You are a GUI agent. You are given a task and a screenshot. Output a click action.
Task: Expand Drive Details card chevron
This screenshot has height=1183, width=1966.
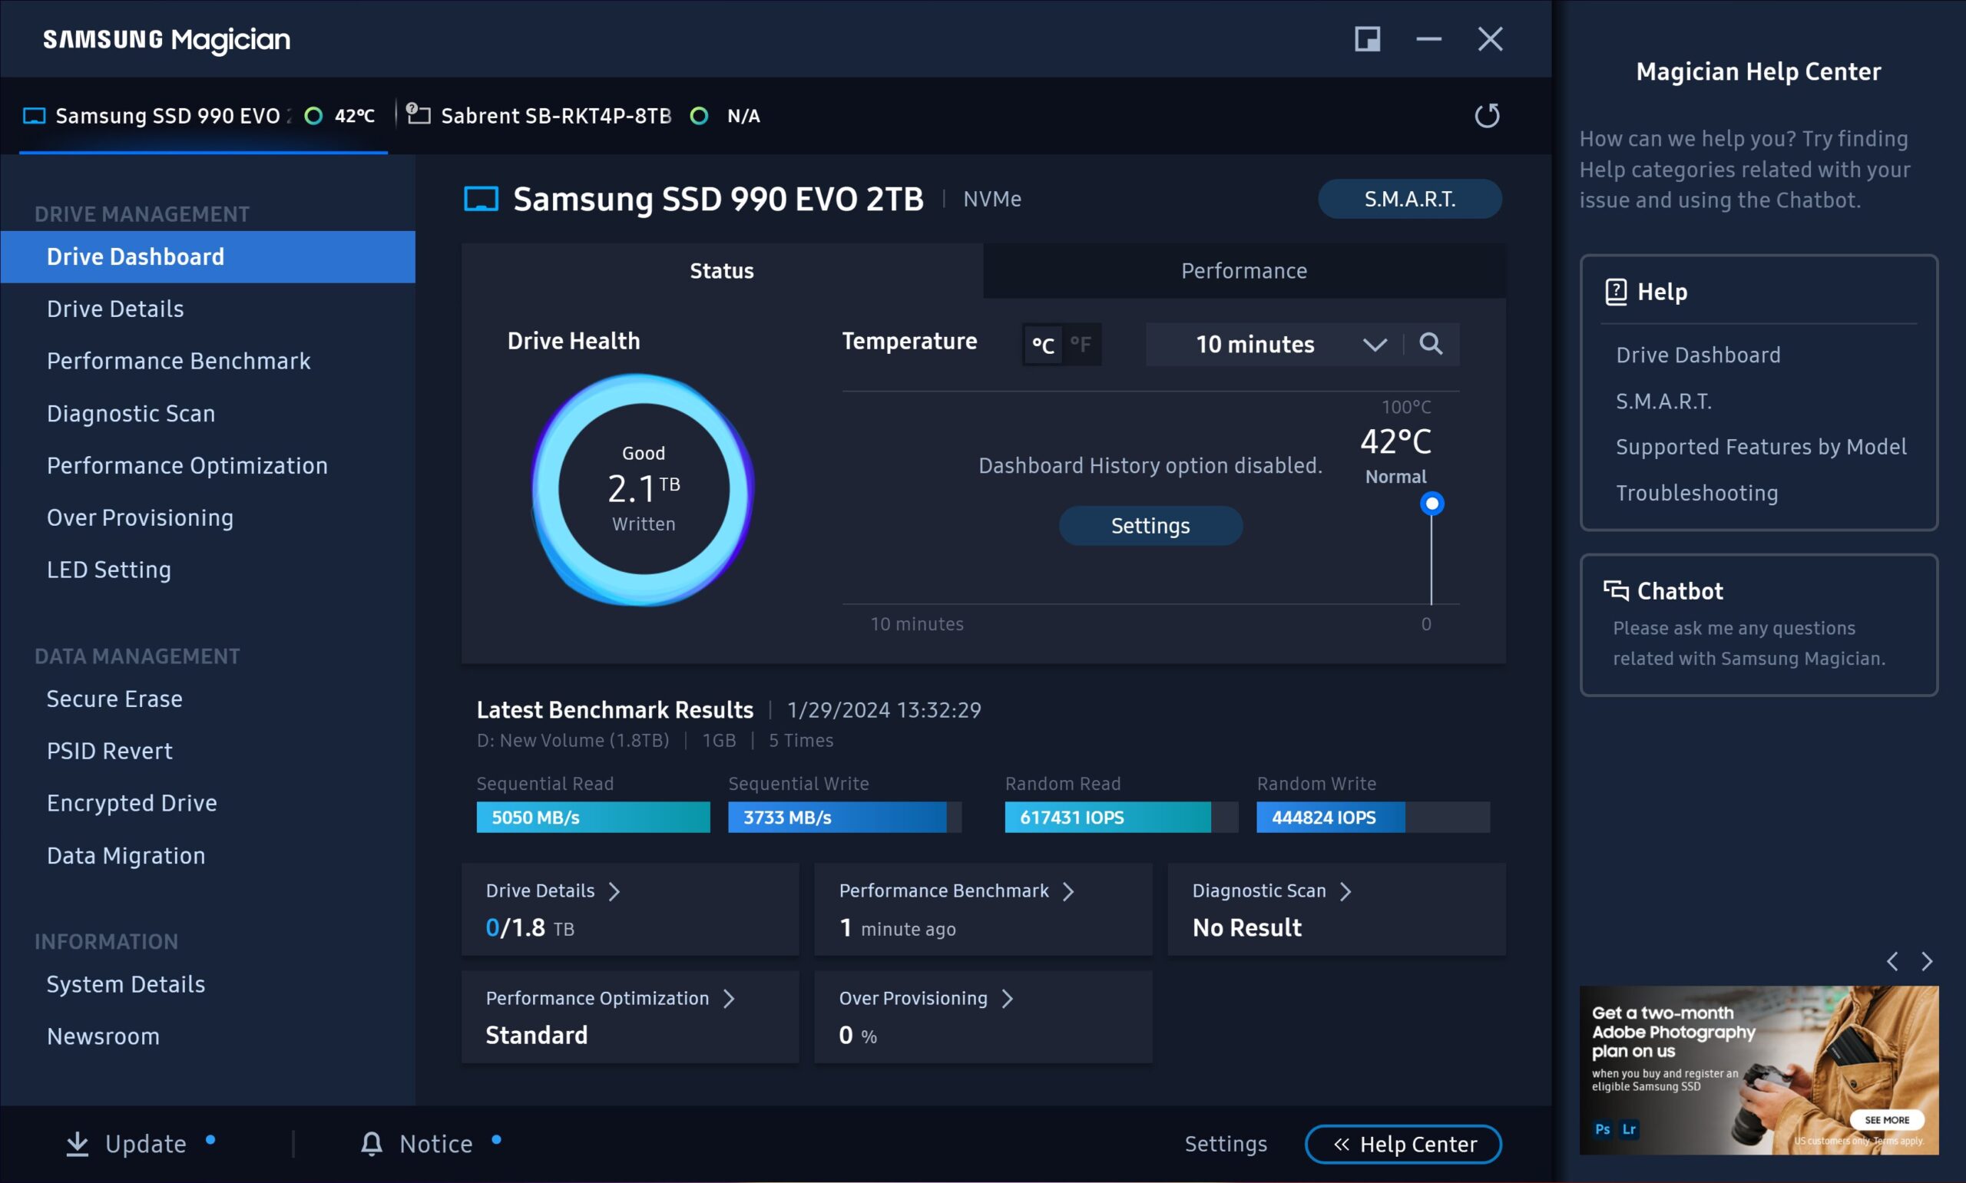point(614,891)
